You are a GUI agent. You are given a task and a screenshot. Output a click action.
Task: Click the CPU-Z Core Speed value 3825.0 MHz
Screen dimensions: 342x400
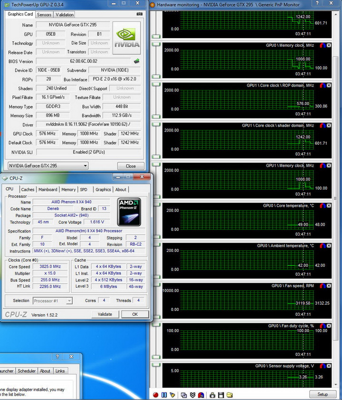click(50, 267)
